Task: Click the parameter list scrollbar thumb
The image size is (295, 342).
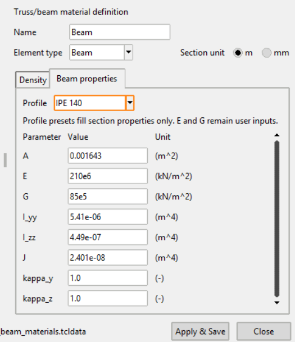Action: pos(277,219)
